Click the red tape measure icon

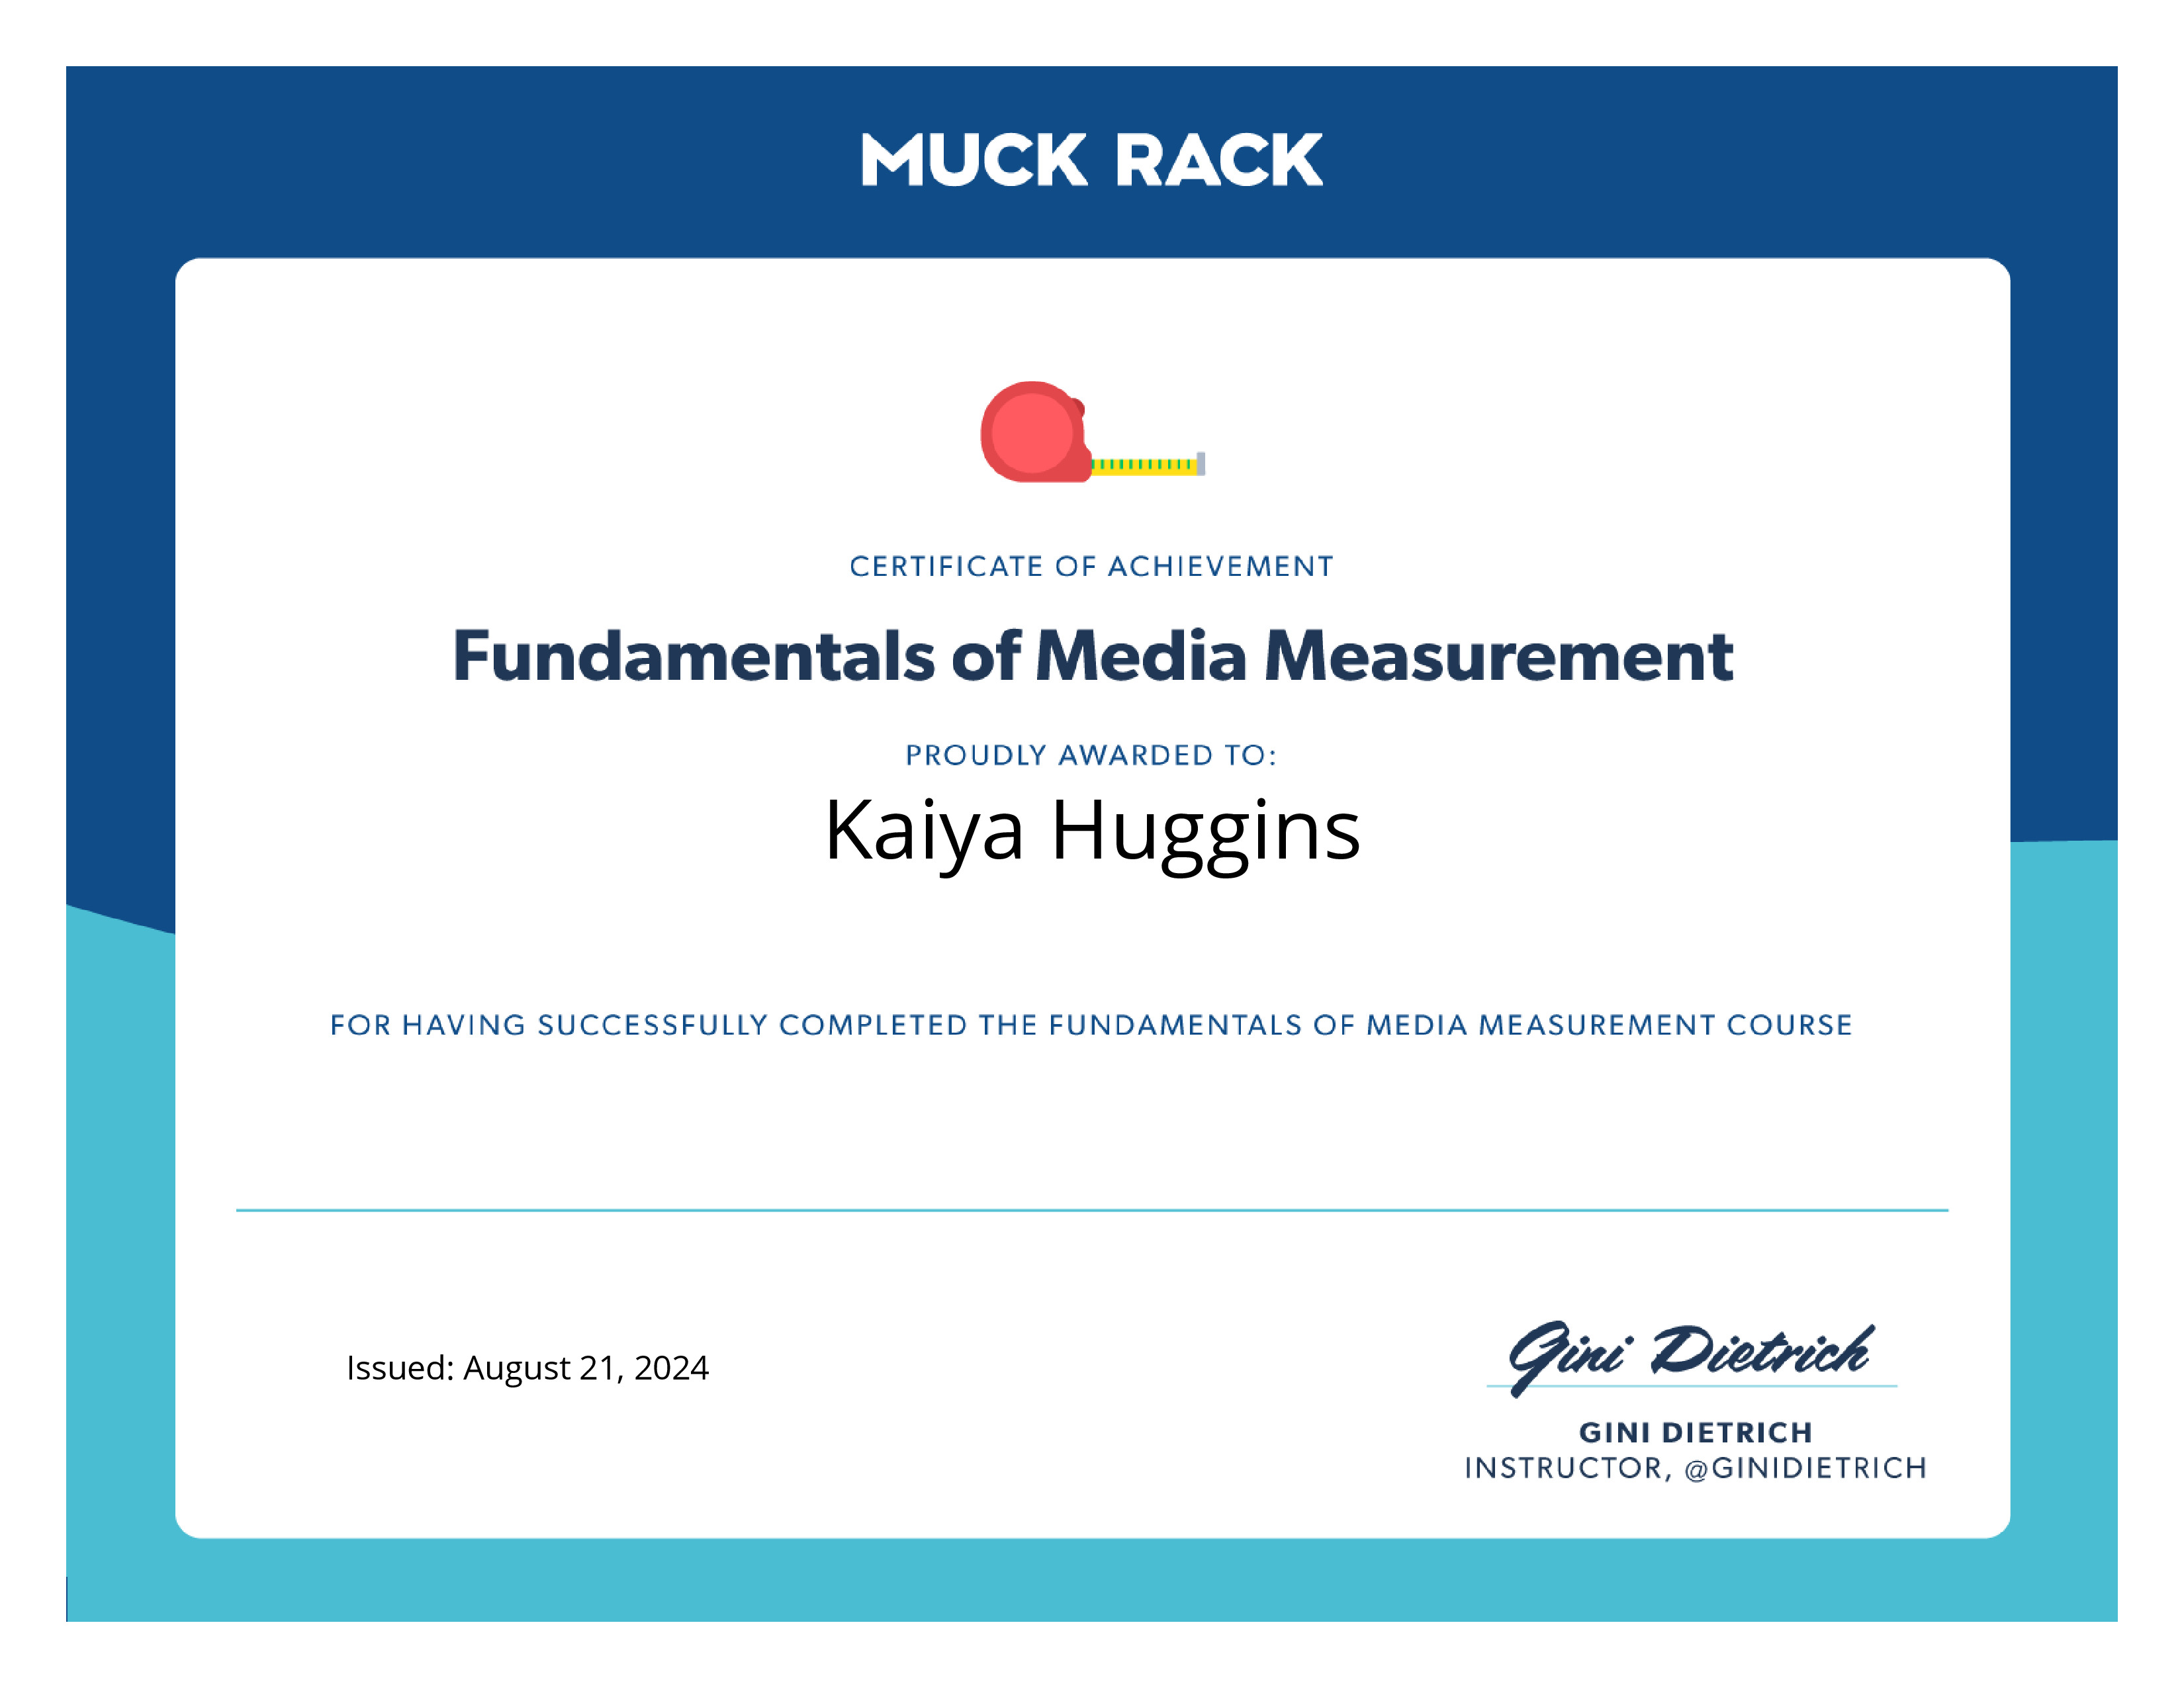click(1092, 432)
